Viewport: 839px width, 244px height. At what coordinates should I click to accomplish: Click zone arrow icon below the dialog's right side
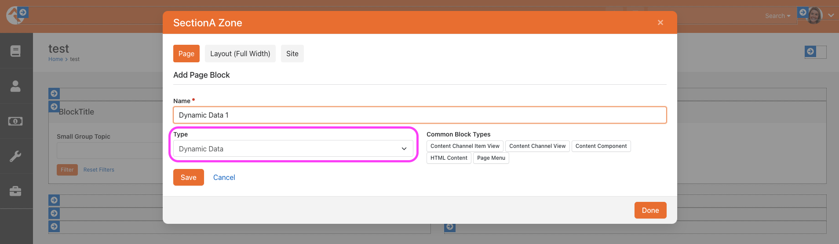450,227
